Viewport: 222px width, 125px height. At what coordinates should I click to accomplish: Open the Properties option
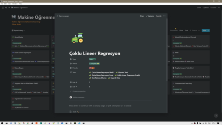[x=174, y=31]
